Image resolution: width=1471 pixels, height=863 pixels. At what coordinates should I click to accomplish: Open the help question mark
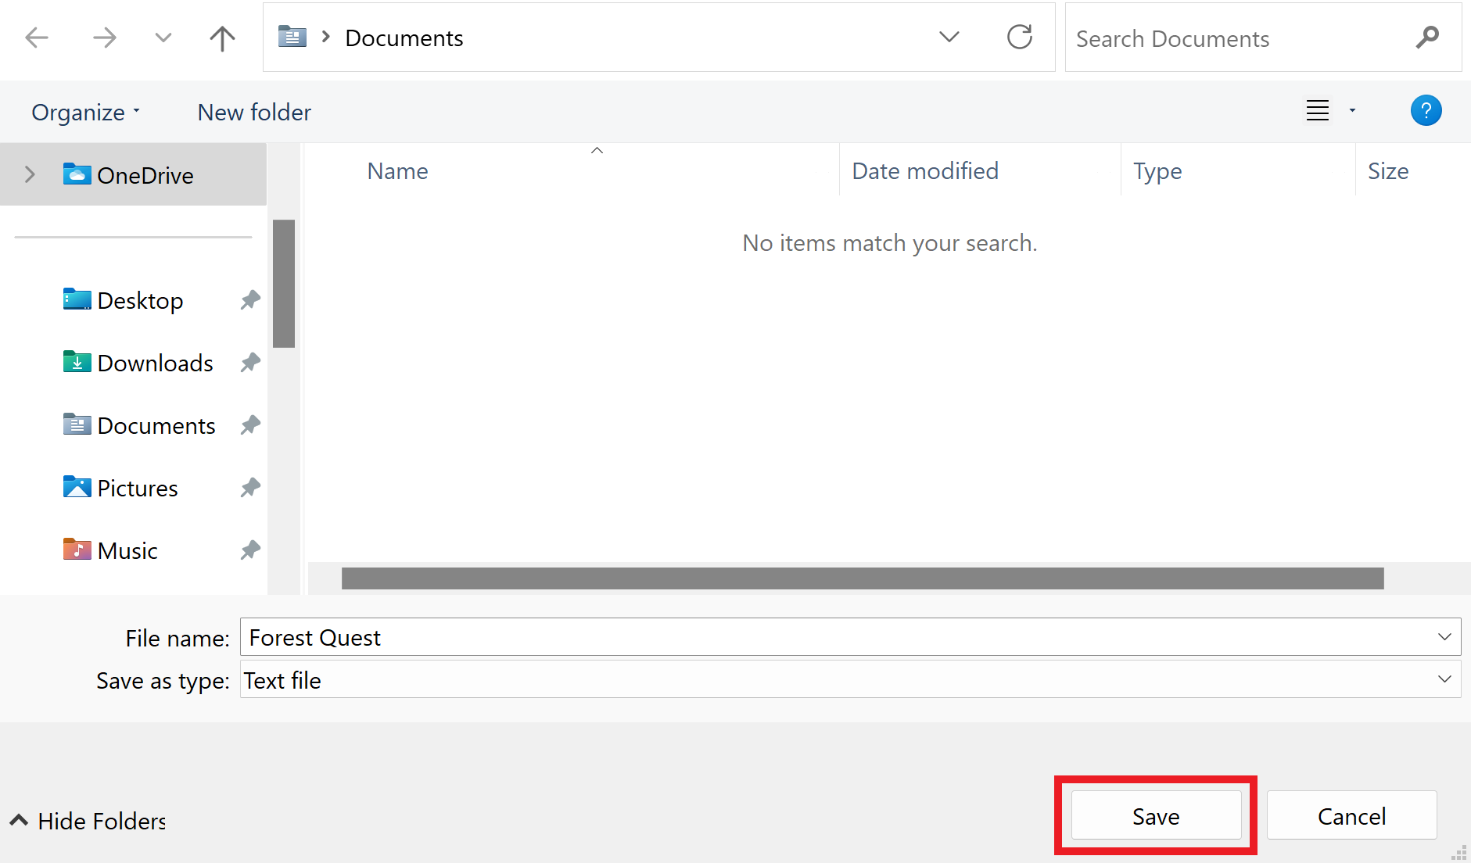[1426, 110]
